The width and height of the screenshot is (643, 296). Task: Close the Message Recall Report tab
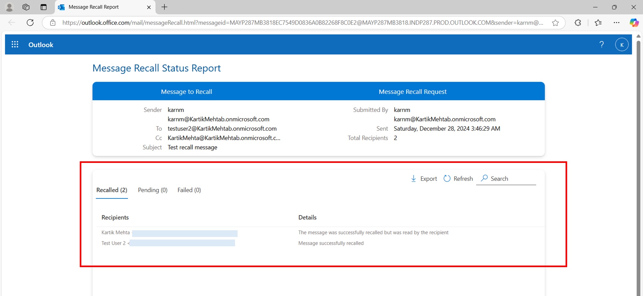(x=149, y=7)
